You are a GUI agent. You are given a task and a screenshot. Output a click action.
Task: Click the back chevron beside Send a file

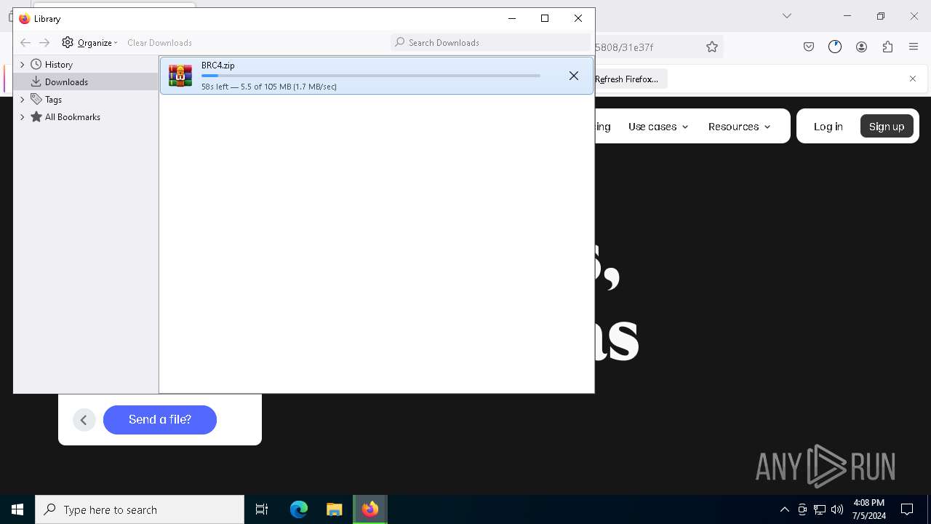click(84, 420)
